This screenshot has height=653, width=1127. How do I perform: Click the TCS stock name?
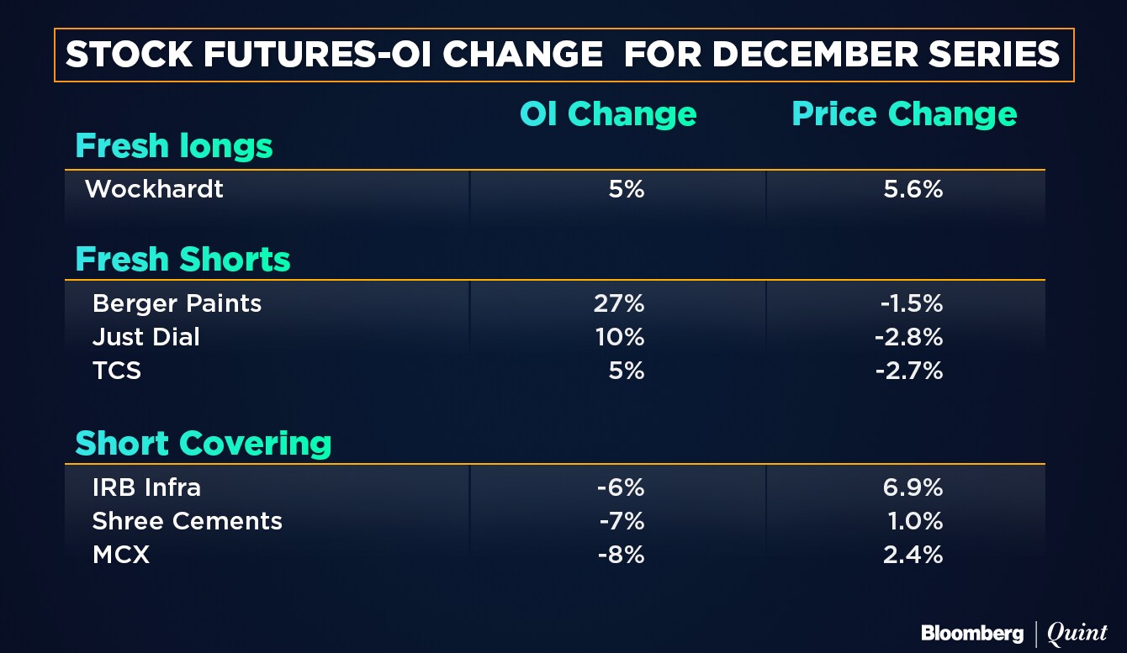click(117, 371)
